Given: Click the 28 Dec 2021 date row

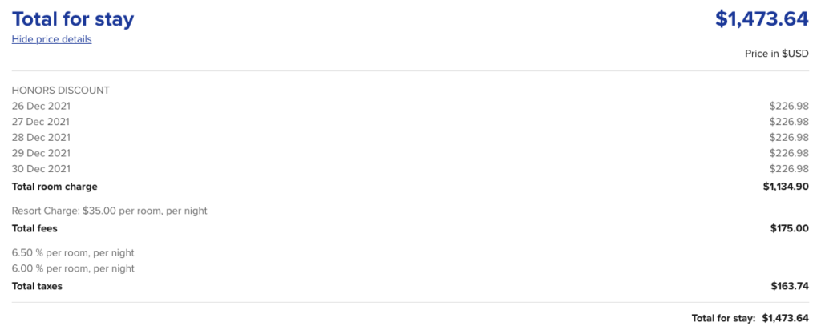Looking at the screenshot, I should point(410,138).
